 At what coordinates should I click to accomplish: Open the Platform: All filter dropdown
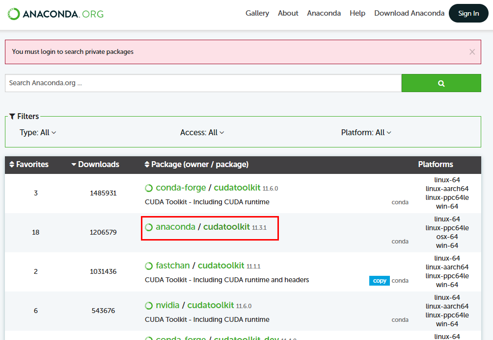366,133
